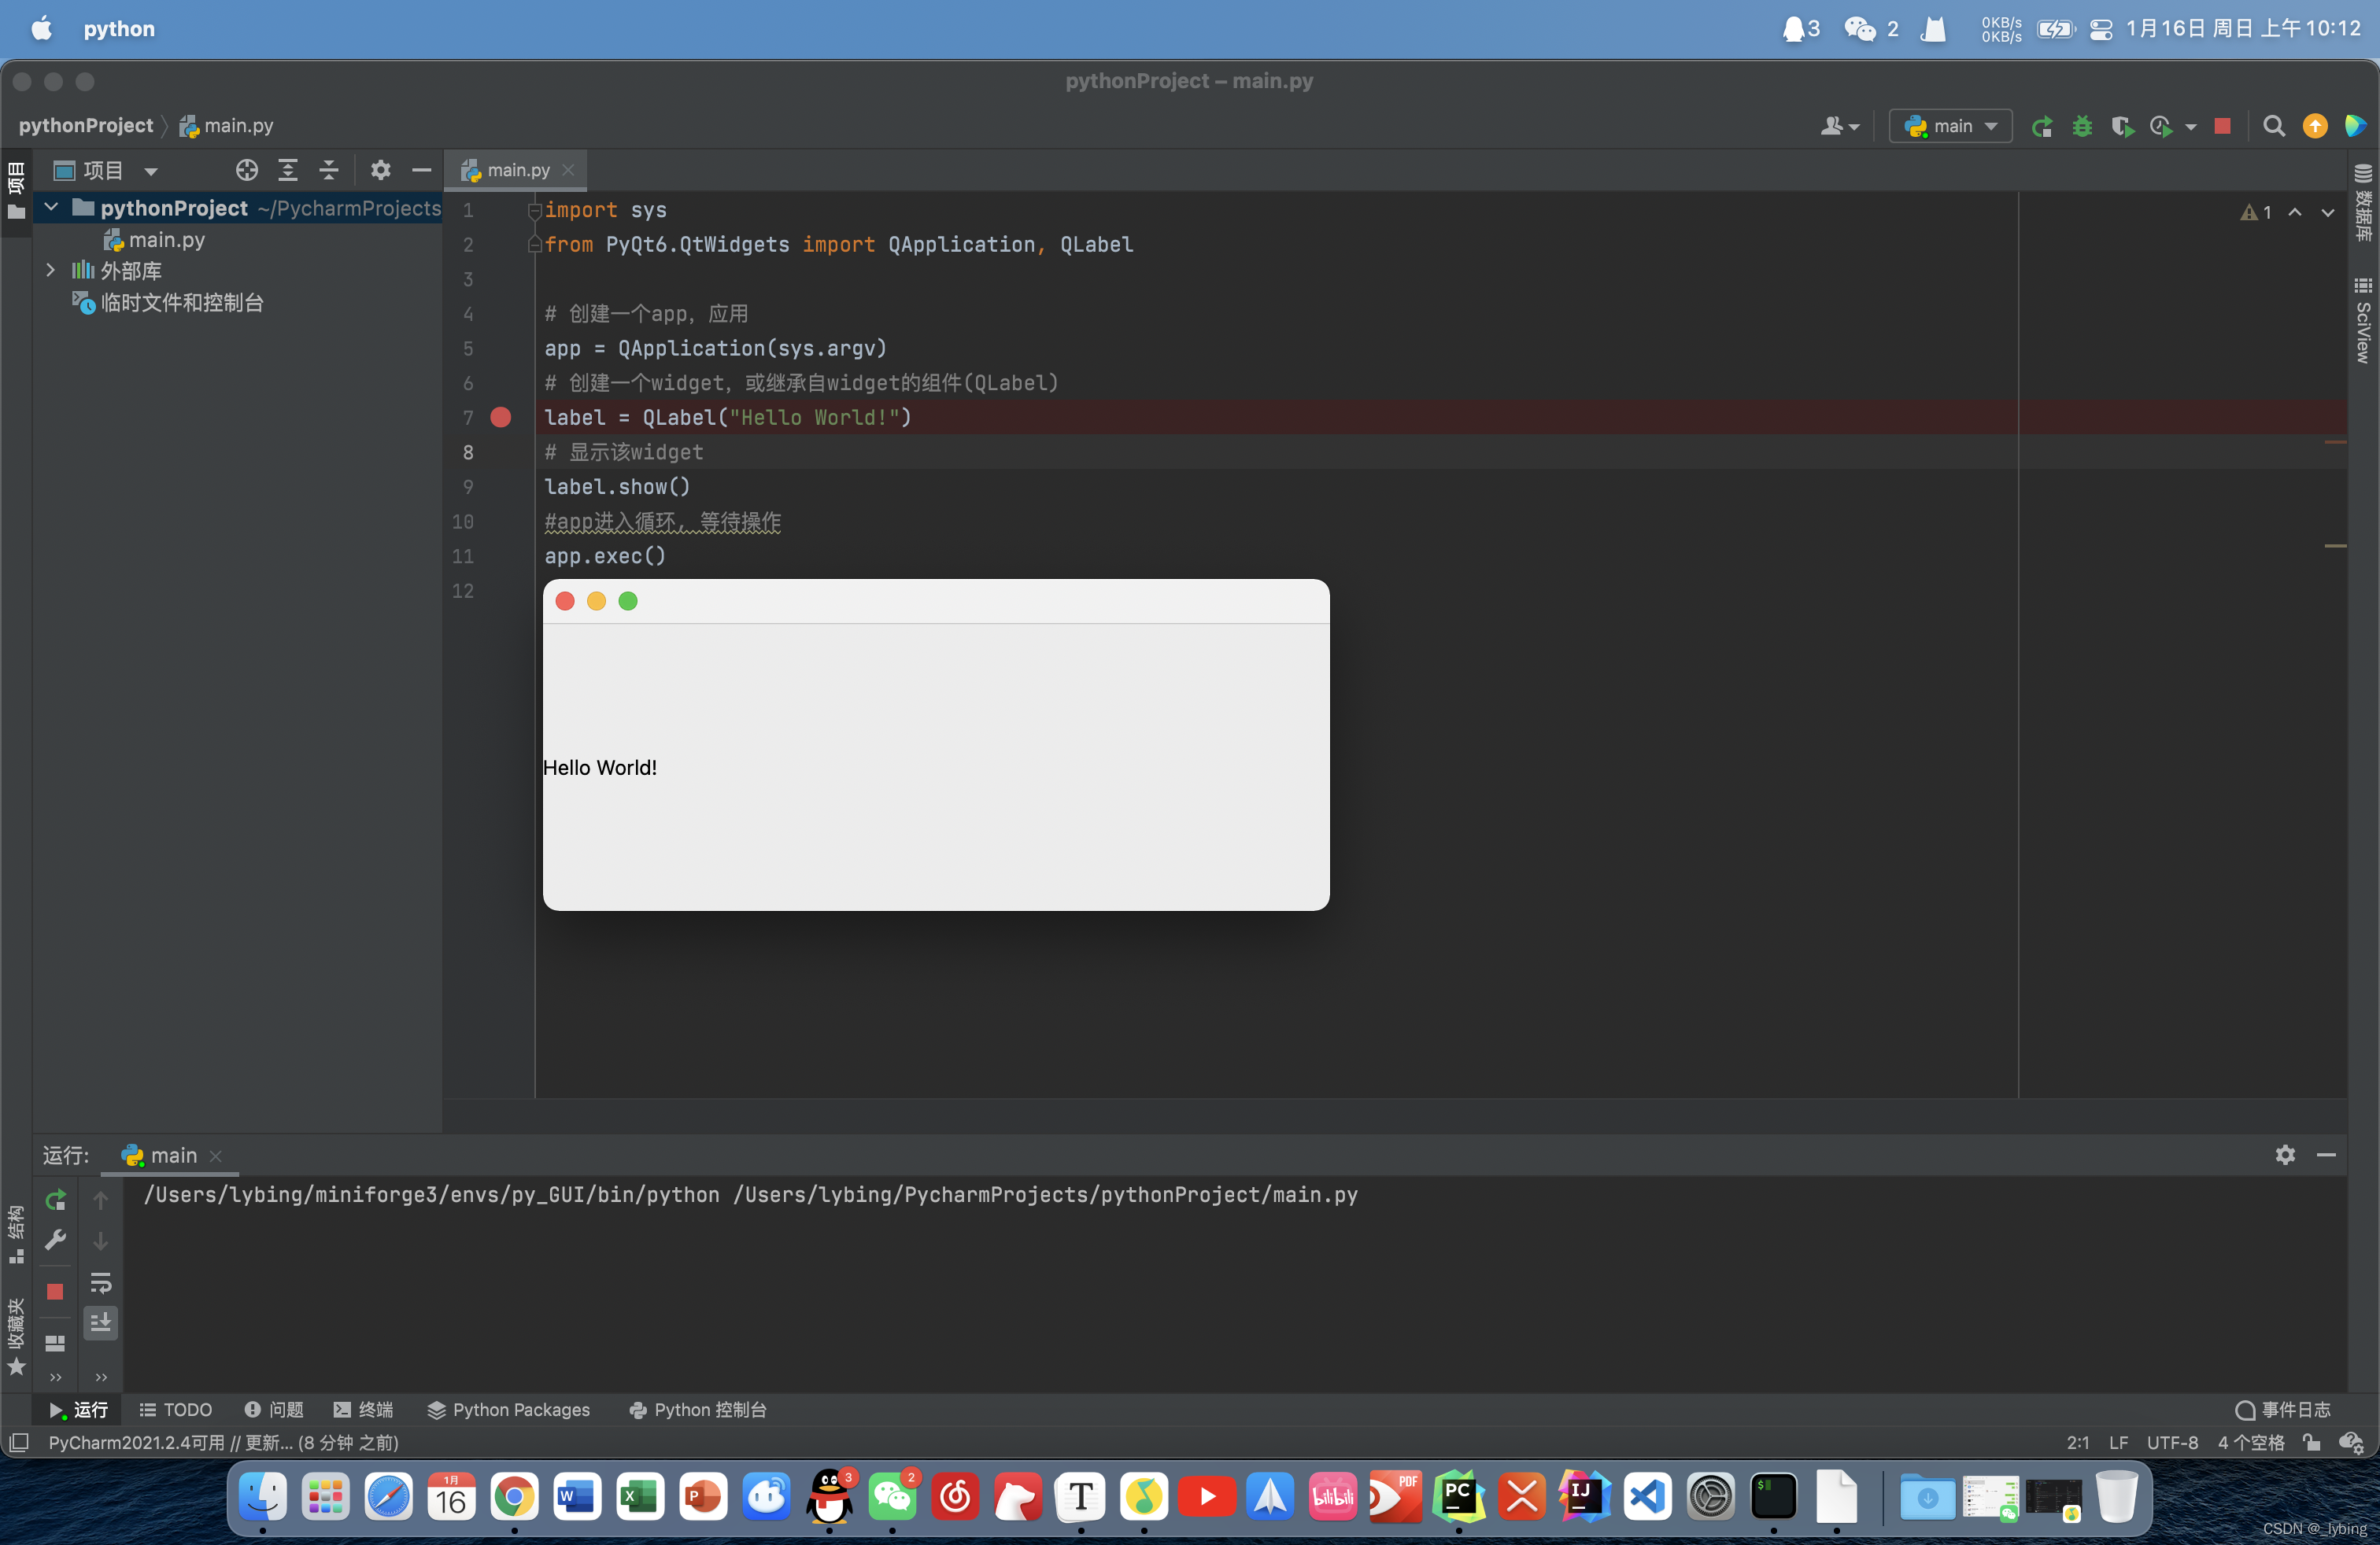This screenshot has width=2380, height=1545.
Task: Toggle breakpoint on line 7
Action: (501, 418)
